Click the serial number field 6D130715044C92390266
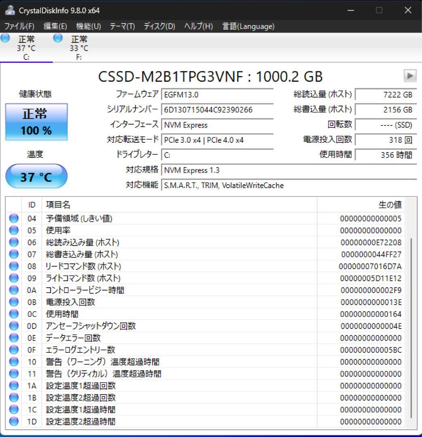The height and width of the screenshot is (437, 422). point(217,110)
